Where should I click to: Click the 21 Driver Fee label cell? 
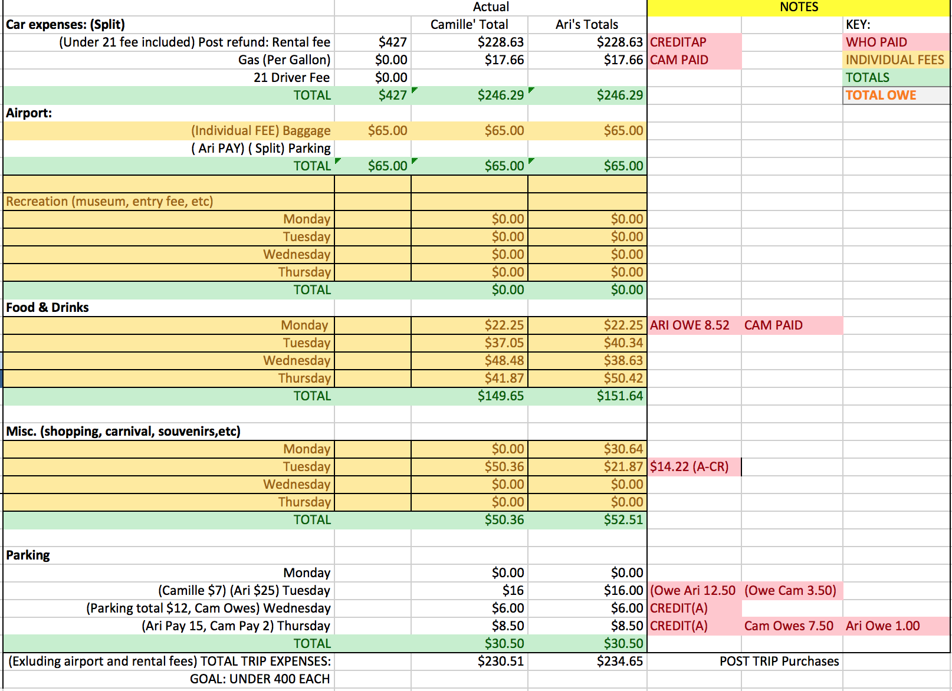click(169, 78)
